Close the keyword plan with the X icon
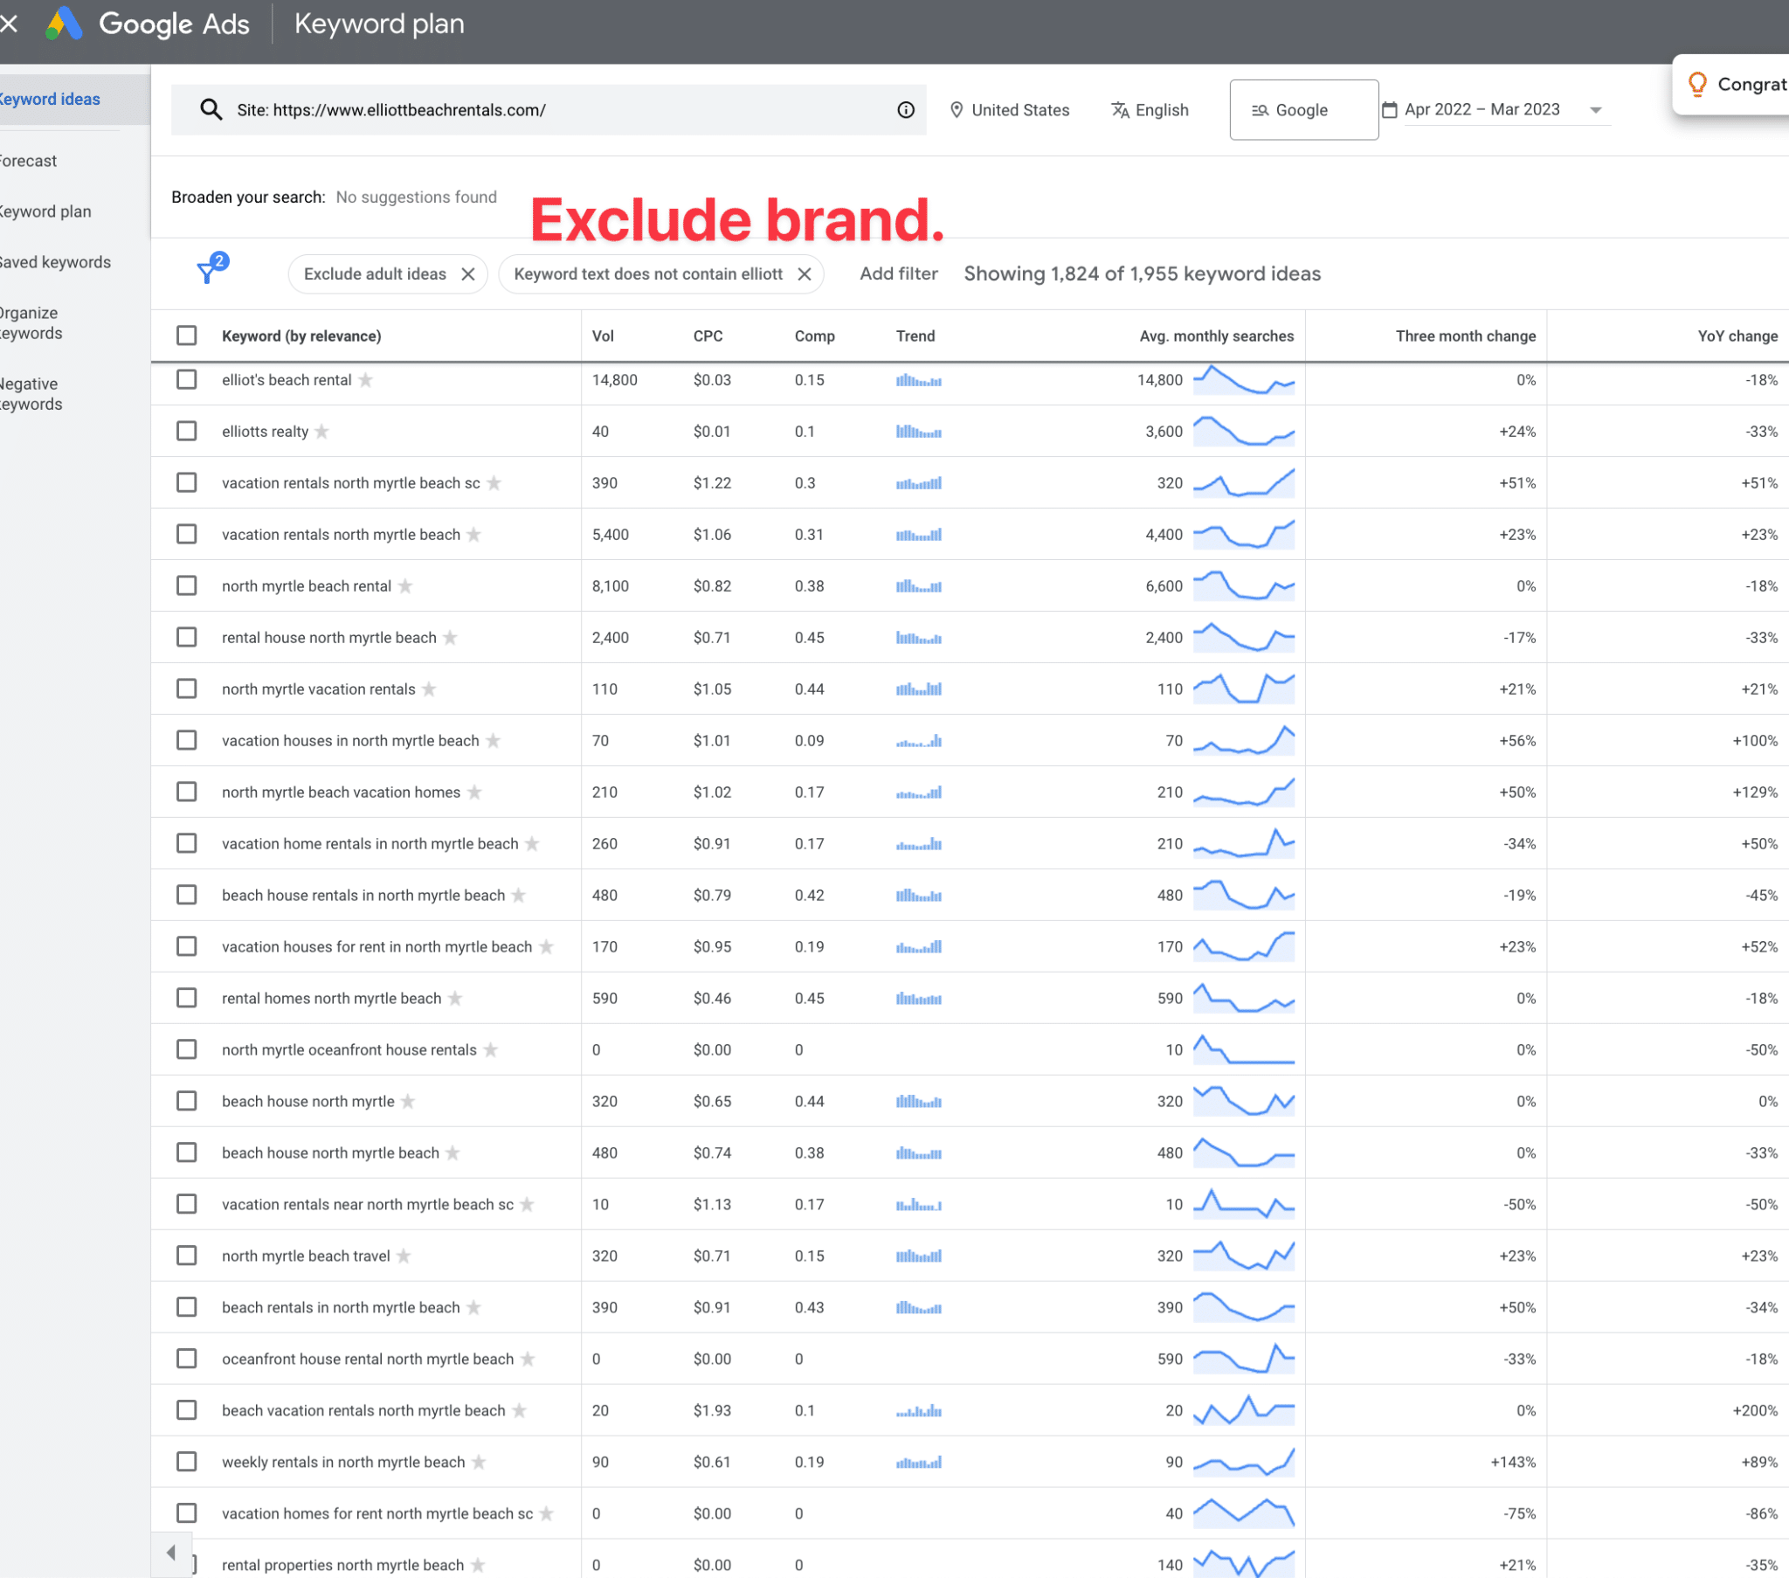This screenshot has height=1578, width=1789. pyautogui.click(x=9, y=24)
